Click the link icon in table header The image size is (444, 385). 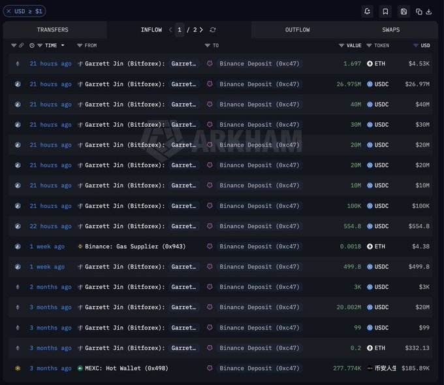(22, 45)
